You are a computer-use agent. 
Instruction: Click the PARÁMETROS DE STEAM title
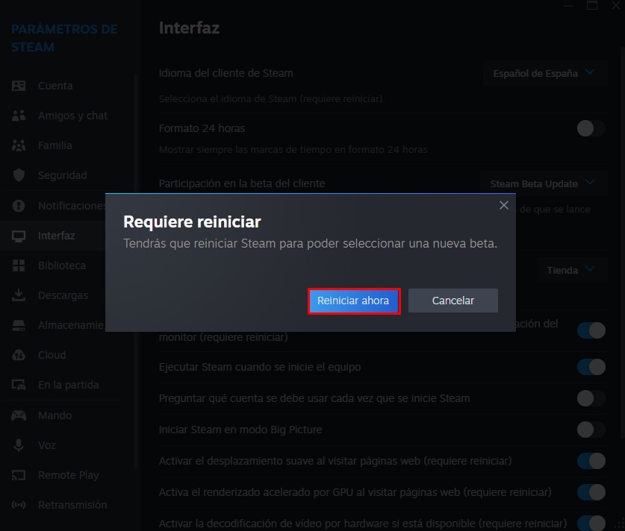click(64, 38)
